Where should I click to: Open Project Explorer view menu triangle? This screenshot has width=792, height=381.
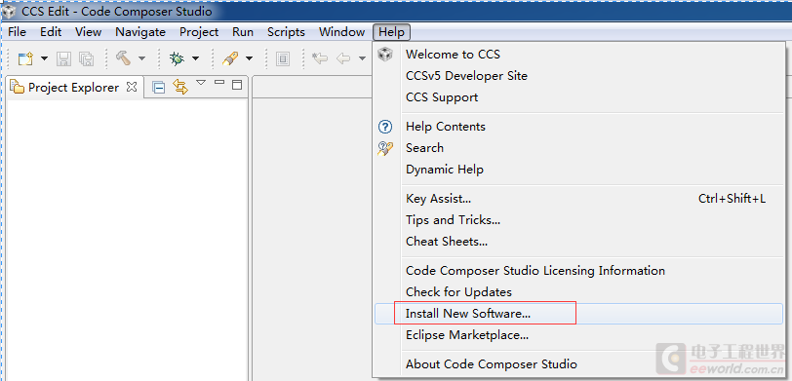pyautogui.click(x=201, y=82)
